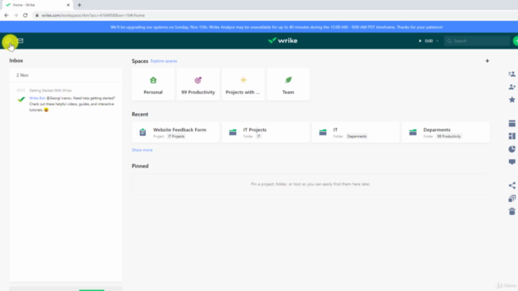This screenshot has width=518, height=291.
Task: Click the Deparments tag on the IT card
Action: (357, 137)
